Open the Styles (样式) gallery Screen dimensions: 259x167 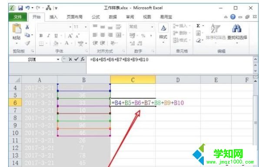click(x=163, y=34)
